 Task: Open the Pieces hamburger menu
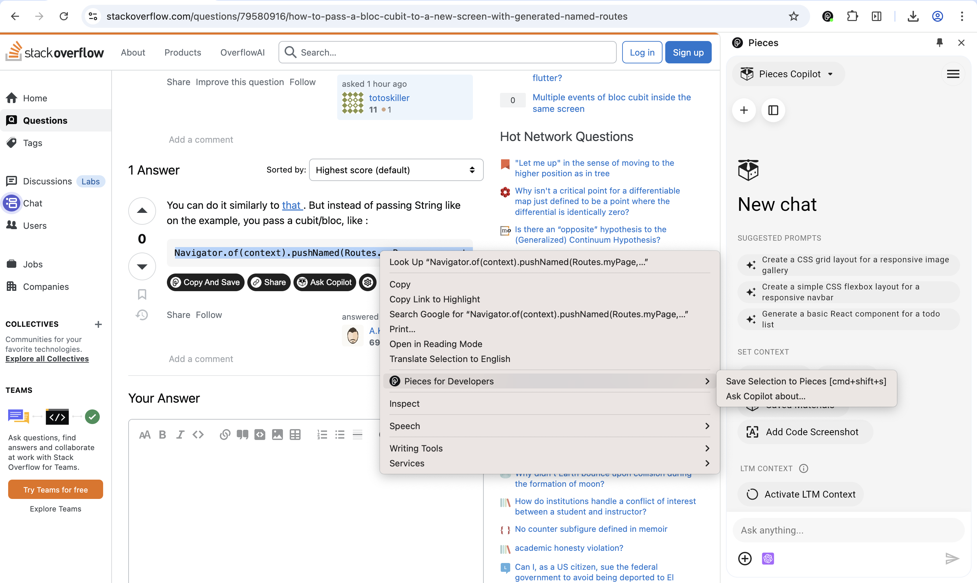(x=953, y=74)
